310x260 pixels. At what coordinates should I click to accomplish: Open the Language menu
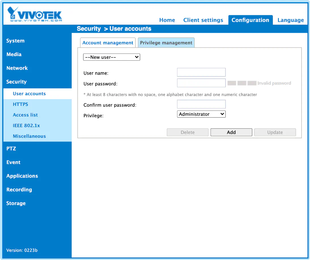(x=291, y=20)
